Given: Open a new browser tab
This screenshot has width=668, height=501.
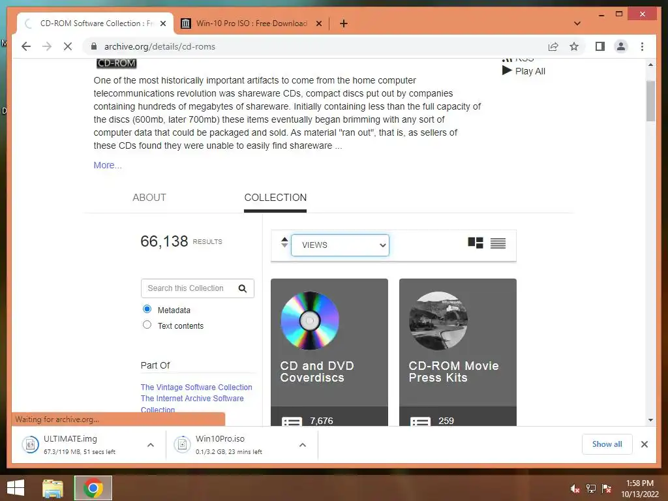Looking at the screenshot, I should coord(343,23).
